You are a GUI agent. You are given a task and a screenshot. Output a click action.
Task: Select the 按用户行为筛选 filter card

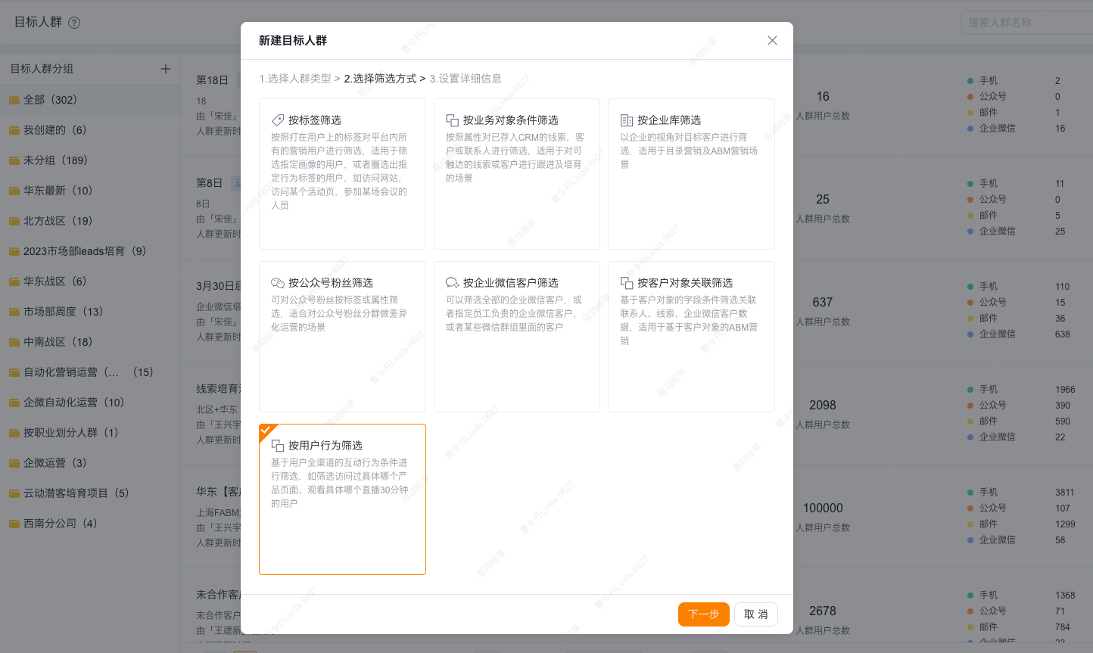tap(342, 499)
